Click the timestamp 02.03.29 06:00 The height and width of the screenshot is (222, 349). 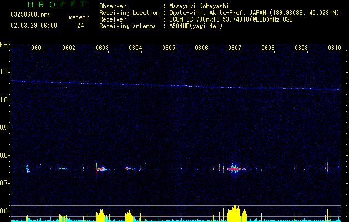(34, 26)
